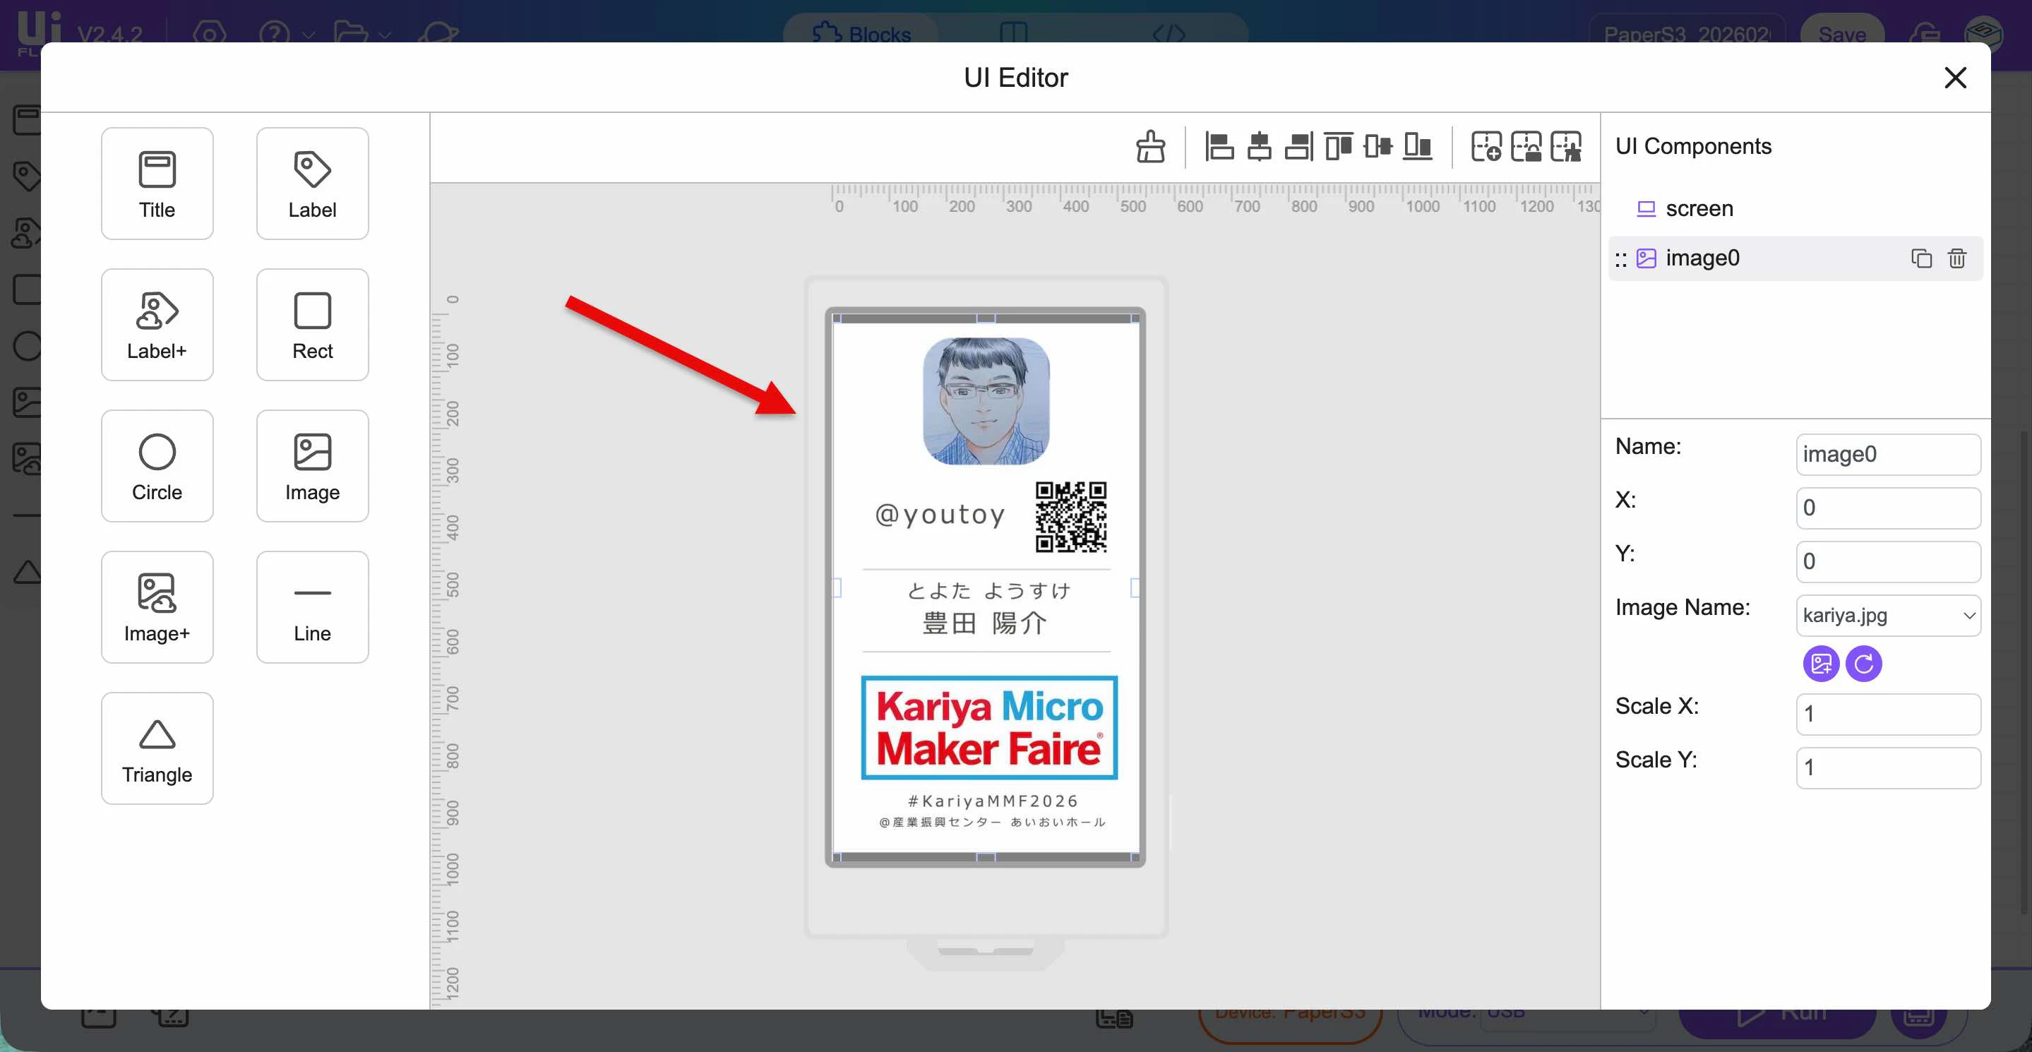Click the 'UI Components' panel heading
The width and height of the screenshot is (2032, 1052).
click(1694, 147)
